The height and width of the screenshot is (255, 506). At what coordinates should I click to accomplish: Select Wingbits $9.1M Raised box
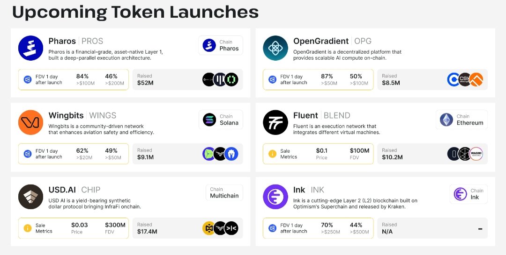pos(187,154)
